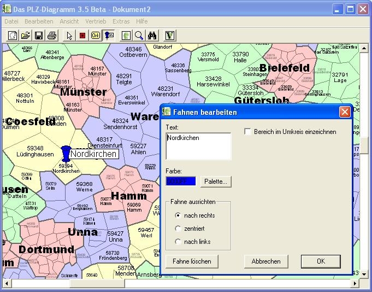
Task: Click the printer icon in toolbar
Action: point(52,36)
